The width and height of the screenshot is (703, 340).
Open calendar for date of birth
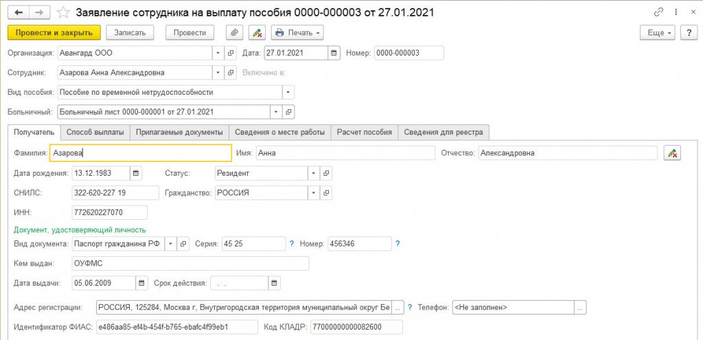coord(135,173)
